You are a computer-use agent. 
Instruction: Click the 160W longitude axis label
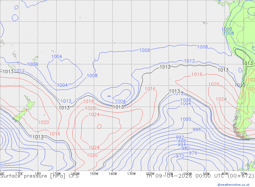pyautogui.click(x=75, y=174)
